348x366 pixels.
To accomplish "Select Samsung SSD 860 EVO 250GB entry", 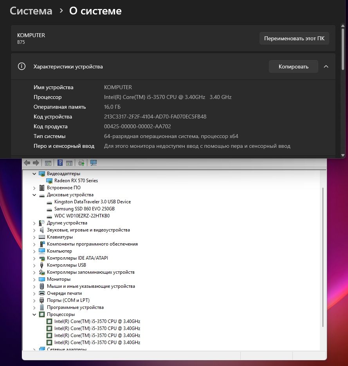I will [85, 209].
